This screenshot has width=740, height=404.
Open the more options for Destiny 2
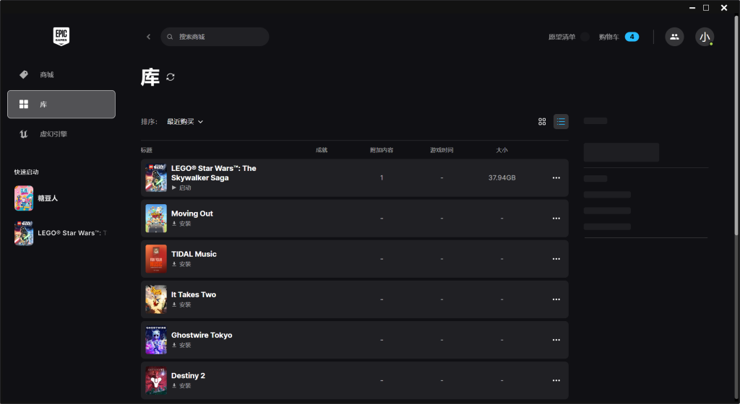[556, 380]
